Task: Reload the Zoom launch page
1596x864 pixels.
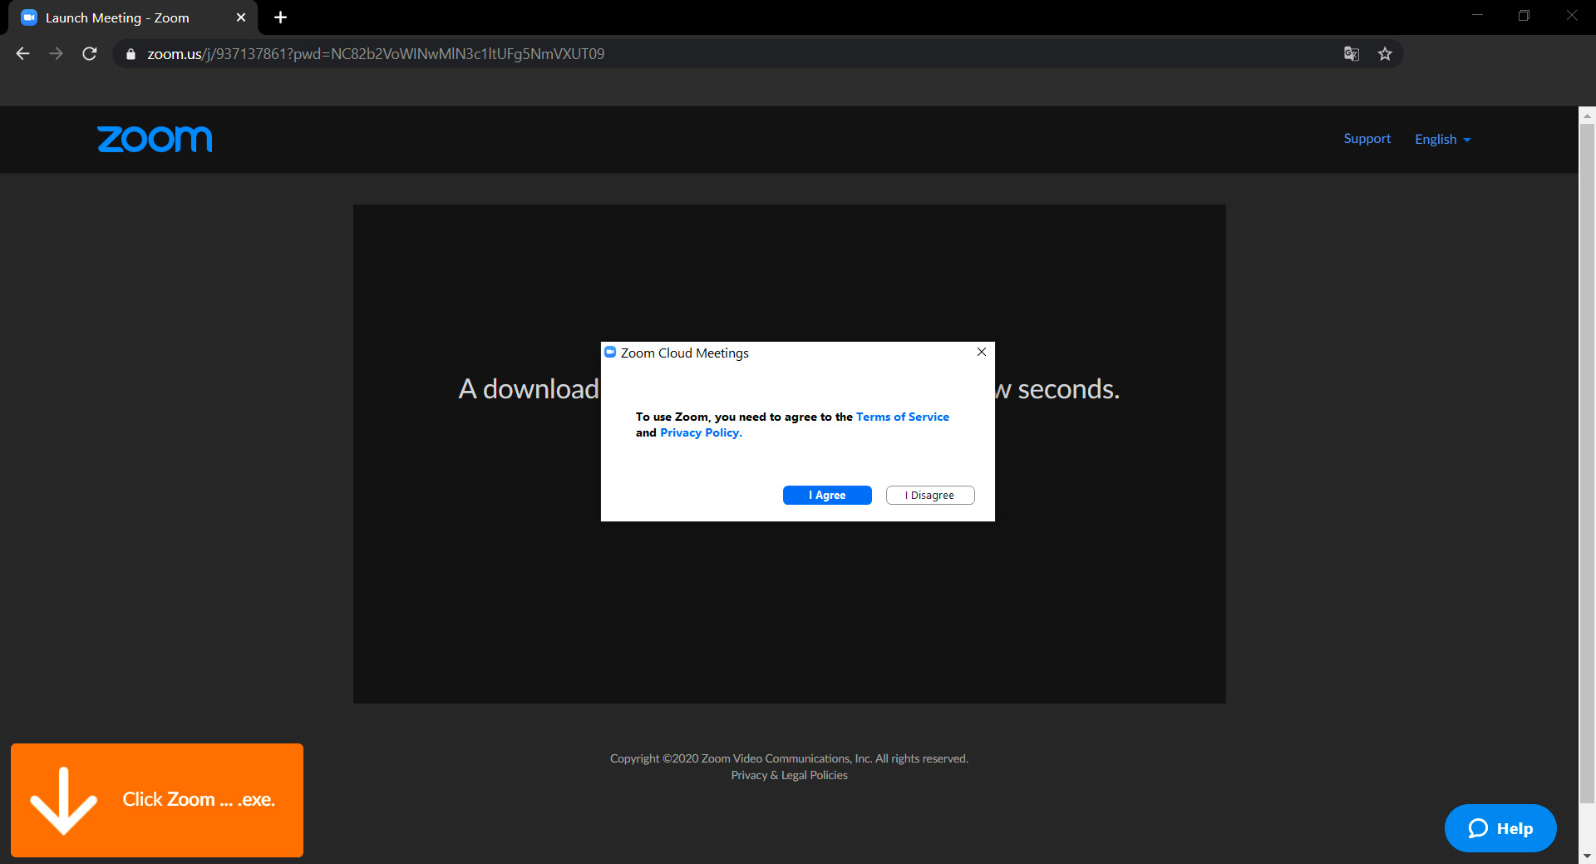Action: [90, 54]
